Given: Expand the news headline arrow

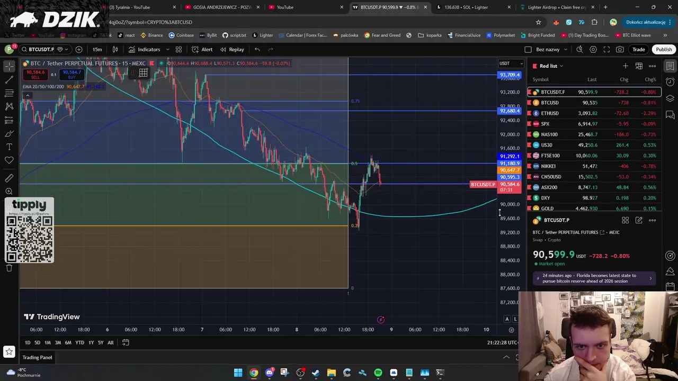Looking at the screenshot, I should 650,278.
